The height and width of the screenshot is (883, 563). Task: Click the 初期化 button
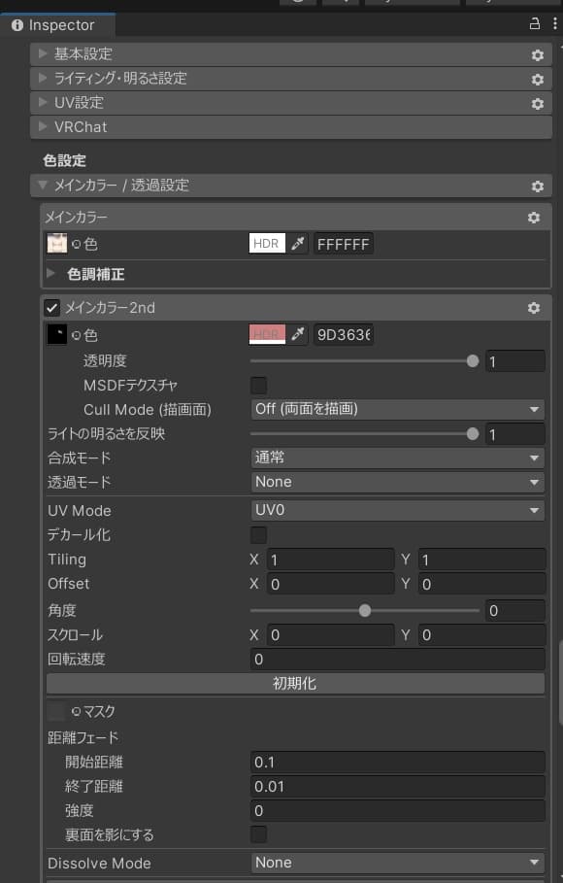tap(295, 684)
